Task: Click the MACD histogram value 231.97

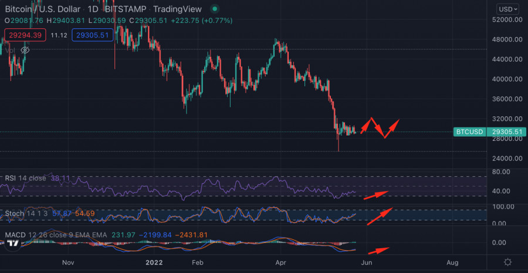Action: (x=123, y=235)
